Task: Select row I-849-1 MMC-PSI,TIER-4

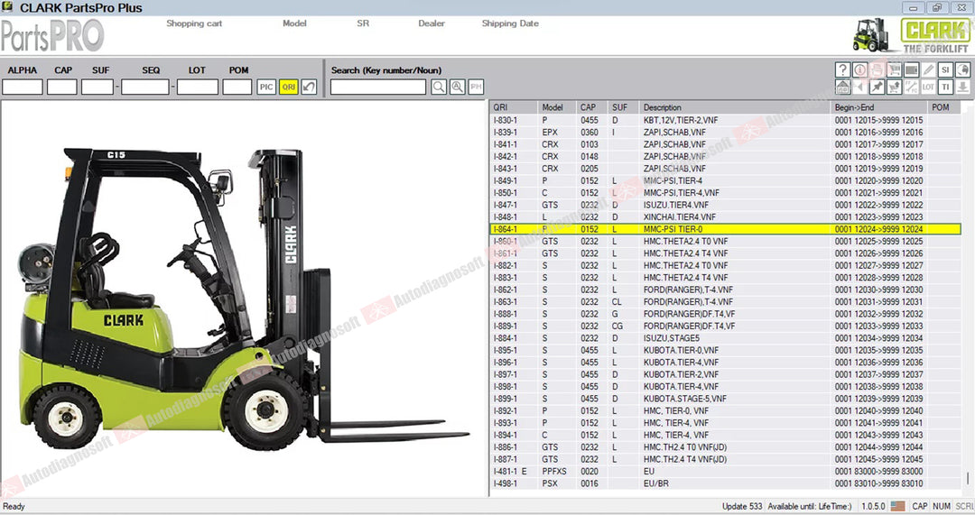Action: (x=725, y=180)
